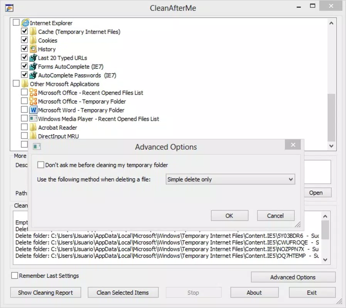Image resolution: width=346 pixels, height=308 pixels.
Task: Click the Cookies folder icon
Action: point(33,40)
